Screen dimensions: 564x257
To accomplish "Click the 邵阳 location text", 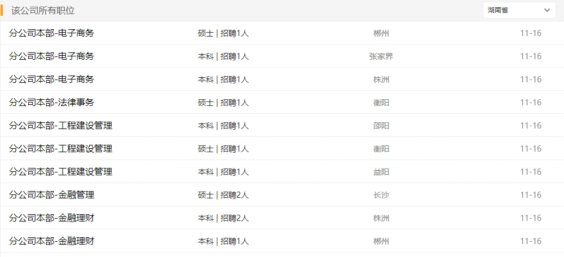I will 381,126.
